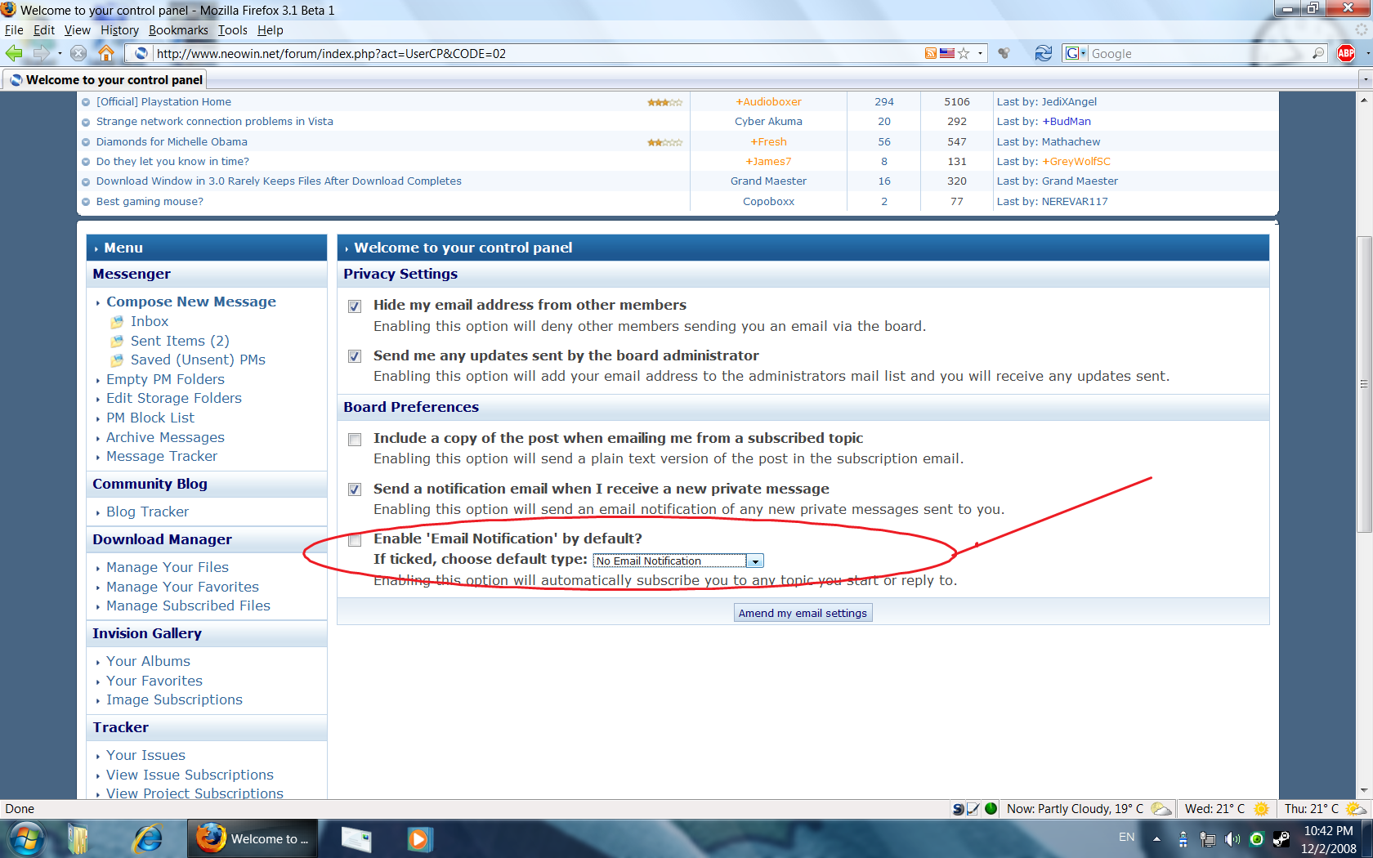
Task: Open PM Block List link
Action: (x=150, y=418)
